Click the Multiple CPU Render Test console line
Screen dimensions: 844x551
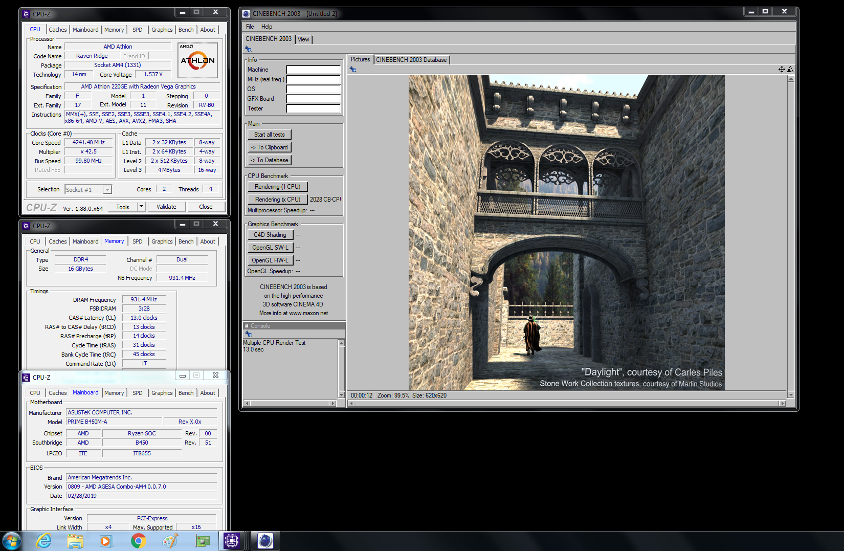(x=274, y=343)
